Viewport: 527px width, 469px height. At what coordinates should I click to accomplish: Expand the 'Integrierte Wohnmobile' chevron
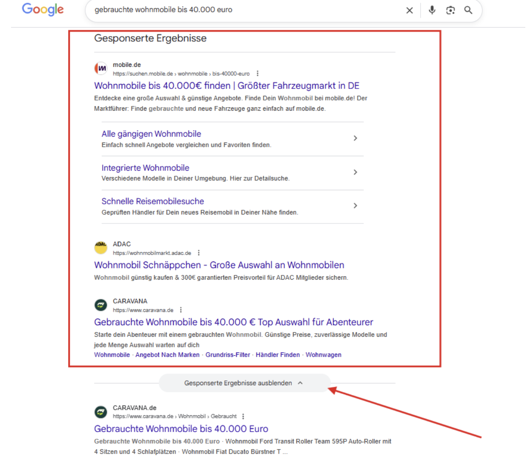(x=355, y=172)
